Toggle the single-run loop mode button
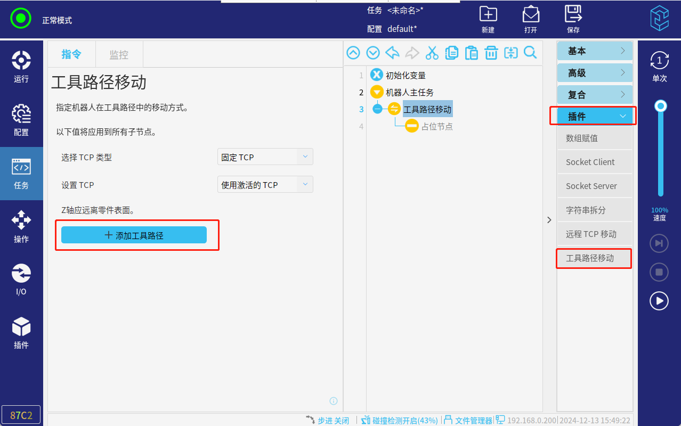The width and height of the screenshot is (681, 426). (x=659, y=66)
